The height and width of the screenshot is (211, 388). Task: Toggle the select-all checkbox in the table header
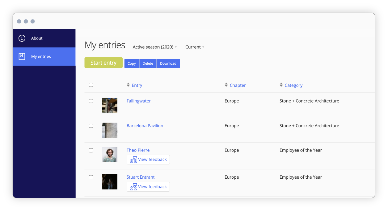[91, 85]
